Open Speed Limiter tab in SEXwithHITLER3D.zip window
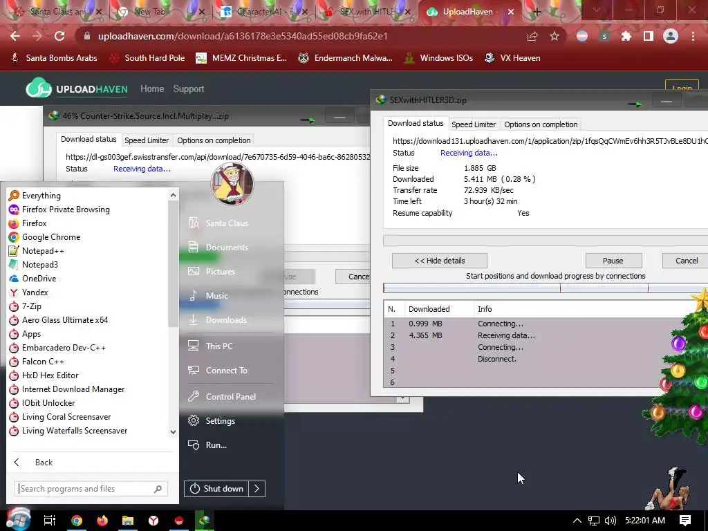This screenshot has height=531, width=708. (474, 124)
